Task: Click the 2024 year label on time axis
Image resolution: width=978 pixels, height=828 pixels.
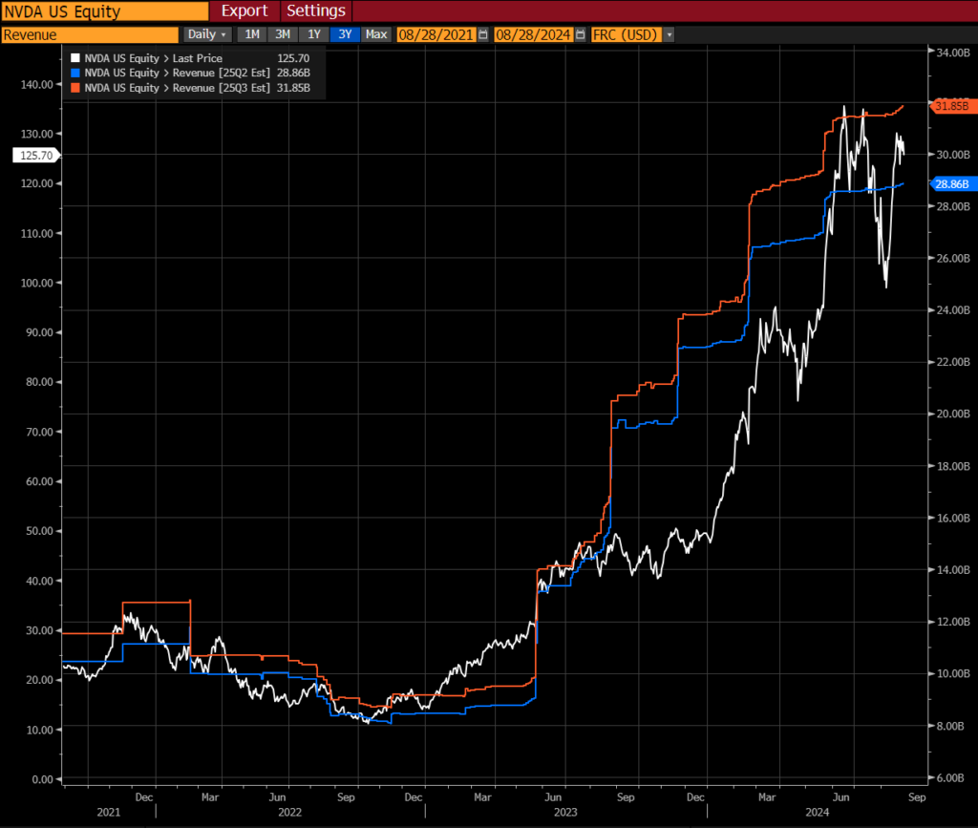Action: (818, 813)
